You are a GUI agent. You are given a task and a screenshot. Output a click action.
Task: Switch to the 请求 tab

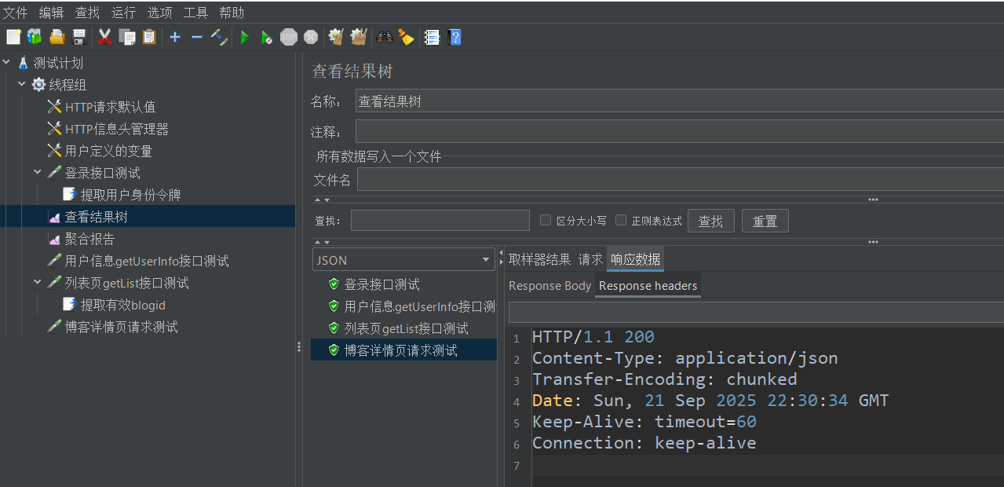pyautogui.click(x=590, y=259)
